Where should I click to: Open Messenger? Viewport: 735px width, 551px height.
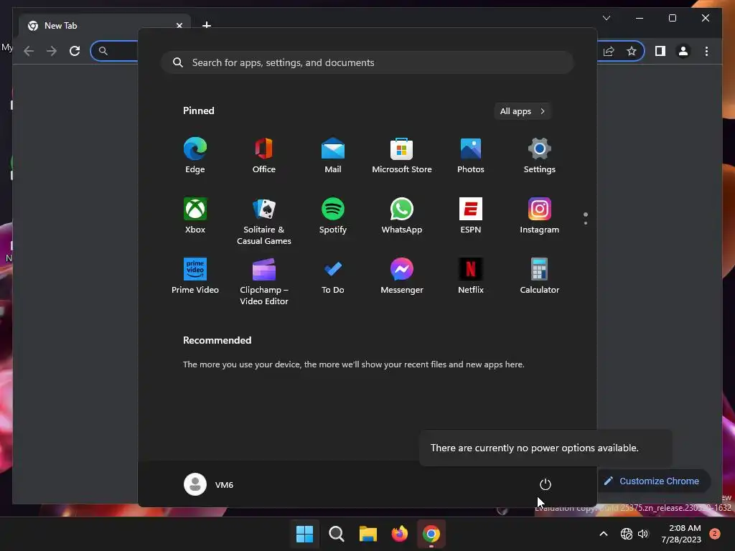[x=402, y=276]
